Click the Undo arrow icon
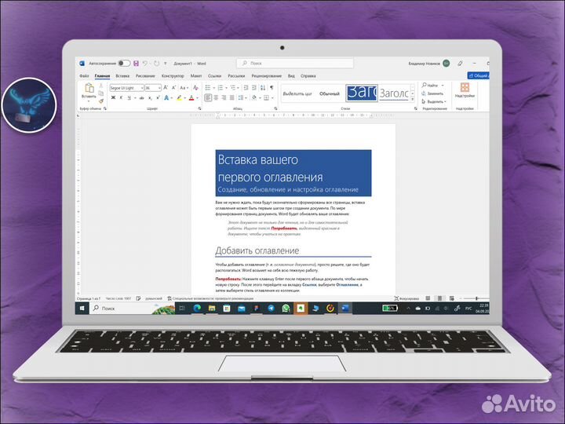This screenshot has height=424, width=565. (145, 64)
